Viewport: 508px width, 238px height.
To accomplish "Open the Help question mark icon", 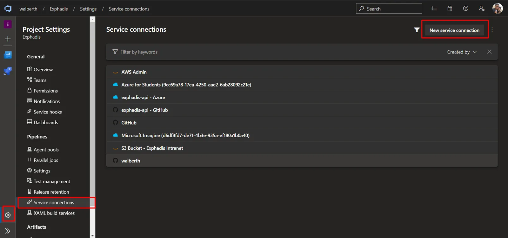I will [x=466, y=9].
